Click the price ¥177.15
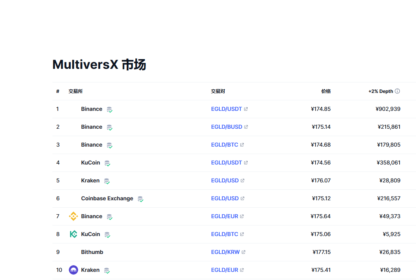Screen dimensions: 416x280 pyautogui.click(x=322, y=252)
